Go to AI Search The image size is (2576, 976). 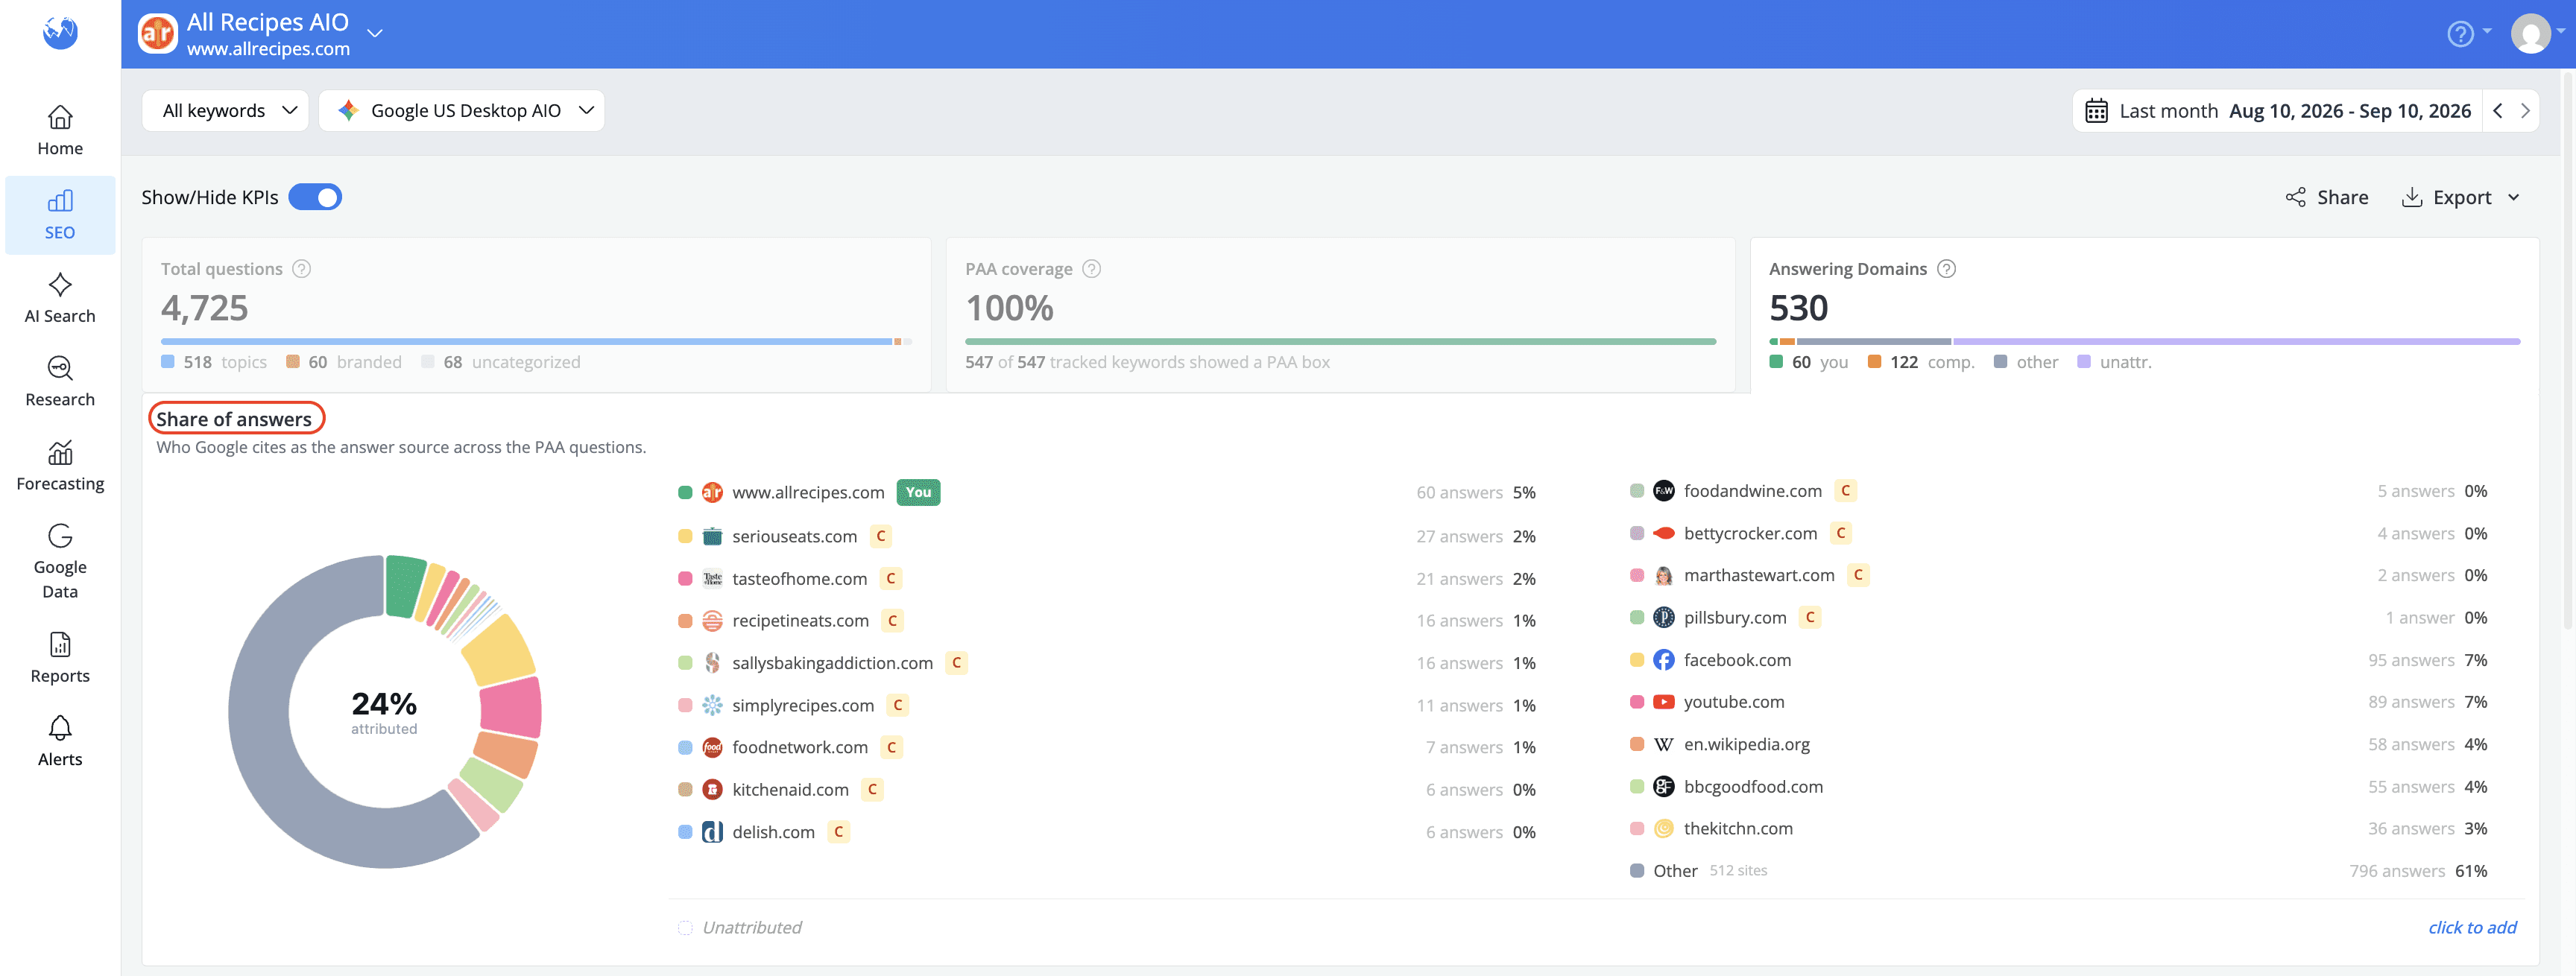coord(60,298)
